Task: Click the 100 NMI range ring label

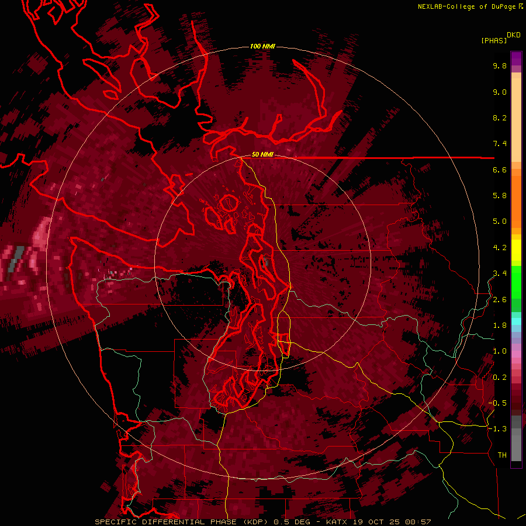Action: point(262,46)
